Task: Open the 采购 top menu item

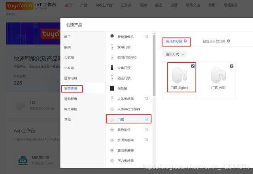Action: coord(143,5)
